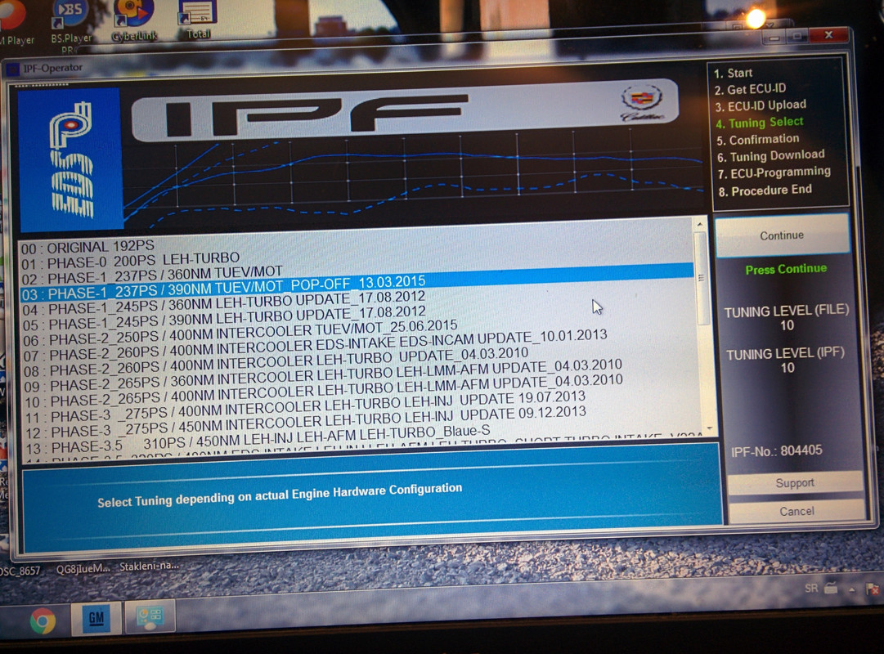
Task: Click the list scroll-down arrow
Action: pyautogui.click(x=709, y=430)
